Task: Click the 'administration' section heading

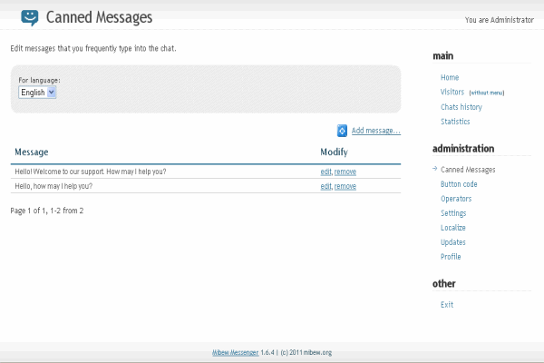Action: pos(463,149)
